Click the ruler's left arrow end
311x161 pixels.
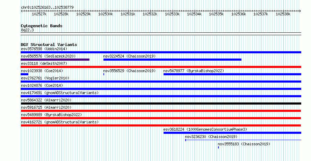point(21,11)
